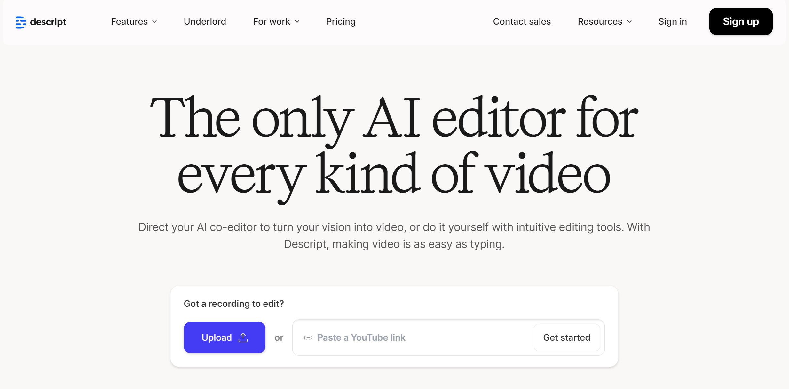Click the main headline about AI editor

point(394,146)
